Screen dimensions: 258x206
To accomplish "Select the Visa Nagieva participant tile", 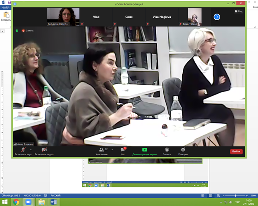I will (x=162, y=17).
